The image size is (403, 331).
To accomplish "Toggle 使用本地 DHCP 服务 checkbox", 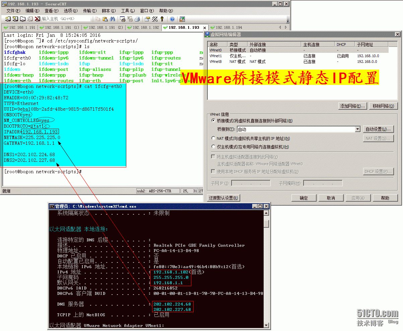I will [x=213, y=172].
